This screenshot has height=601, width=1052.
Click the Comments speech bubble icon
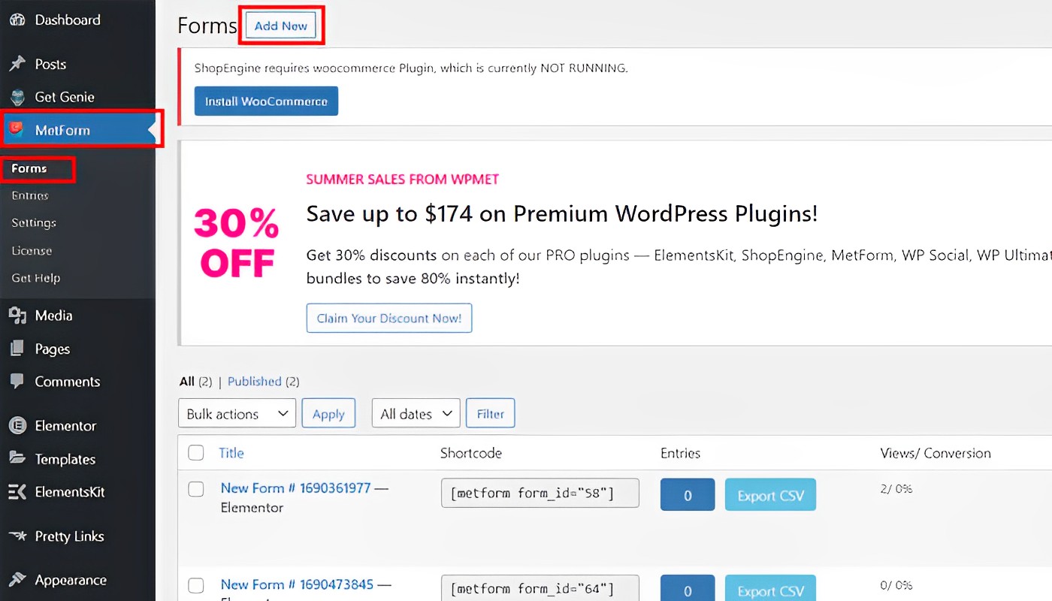[17, 382]
